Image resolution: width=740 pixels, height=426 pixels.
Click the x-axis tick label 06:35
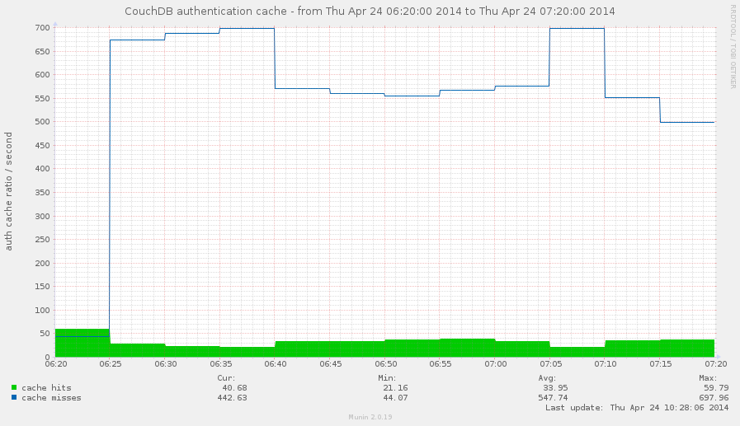click(220, 364)
